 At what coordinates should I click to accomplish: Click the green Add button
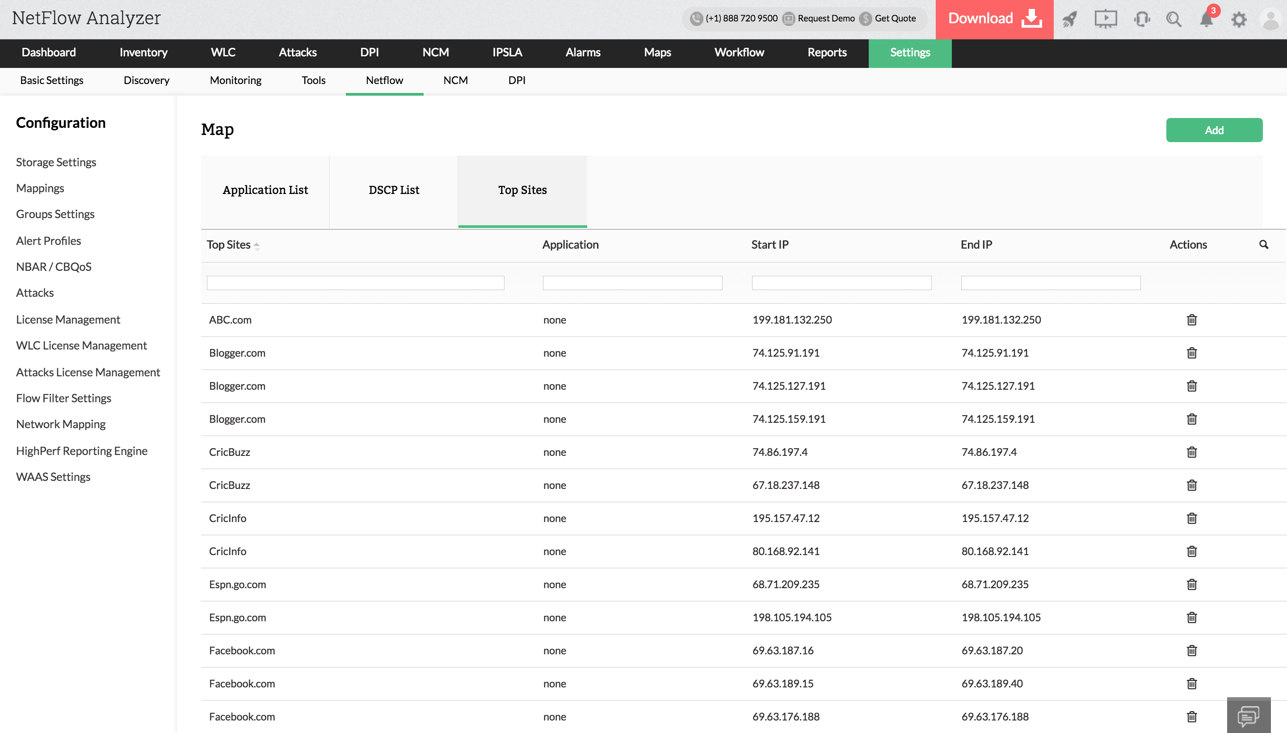1214,130
